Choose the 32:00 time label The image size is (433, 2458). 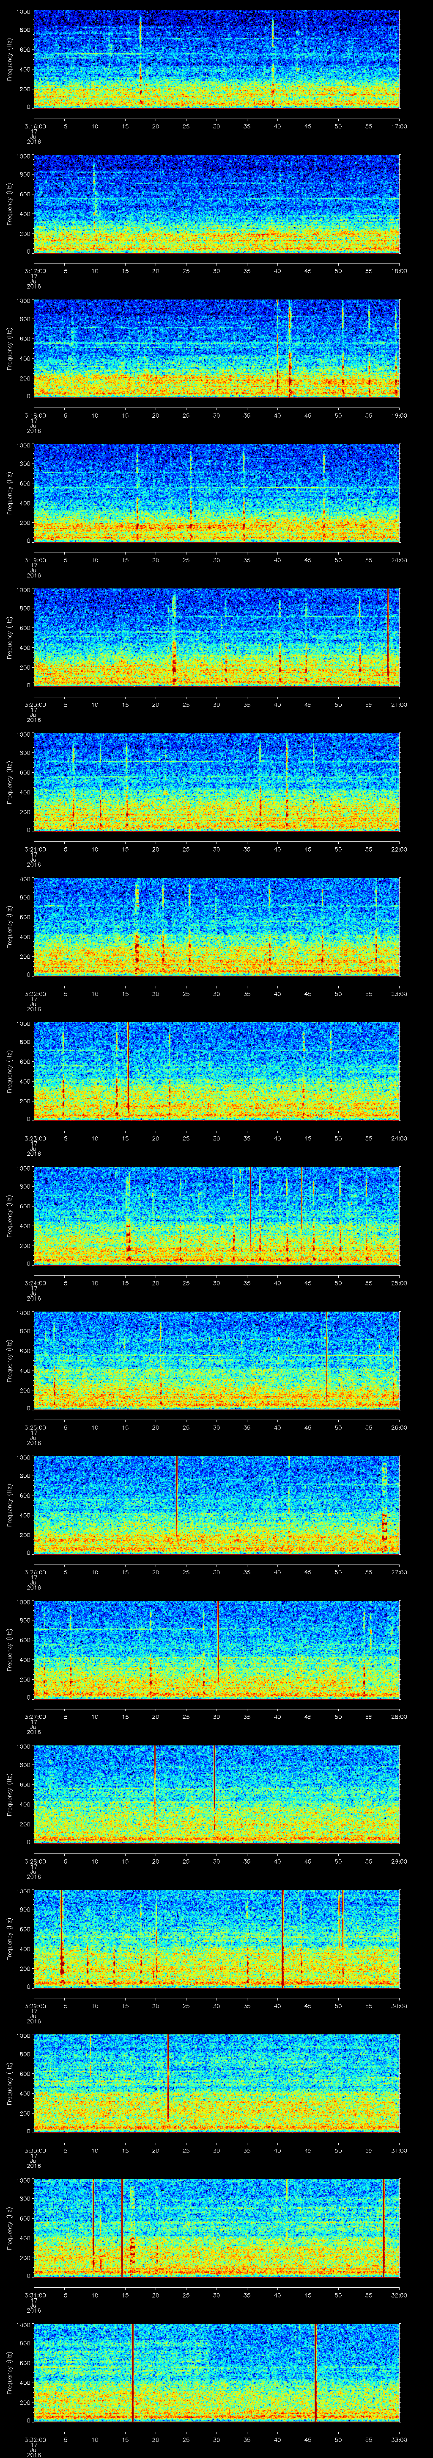pyautogui.click(x=399, y=2295)
